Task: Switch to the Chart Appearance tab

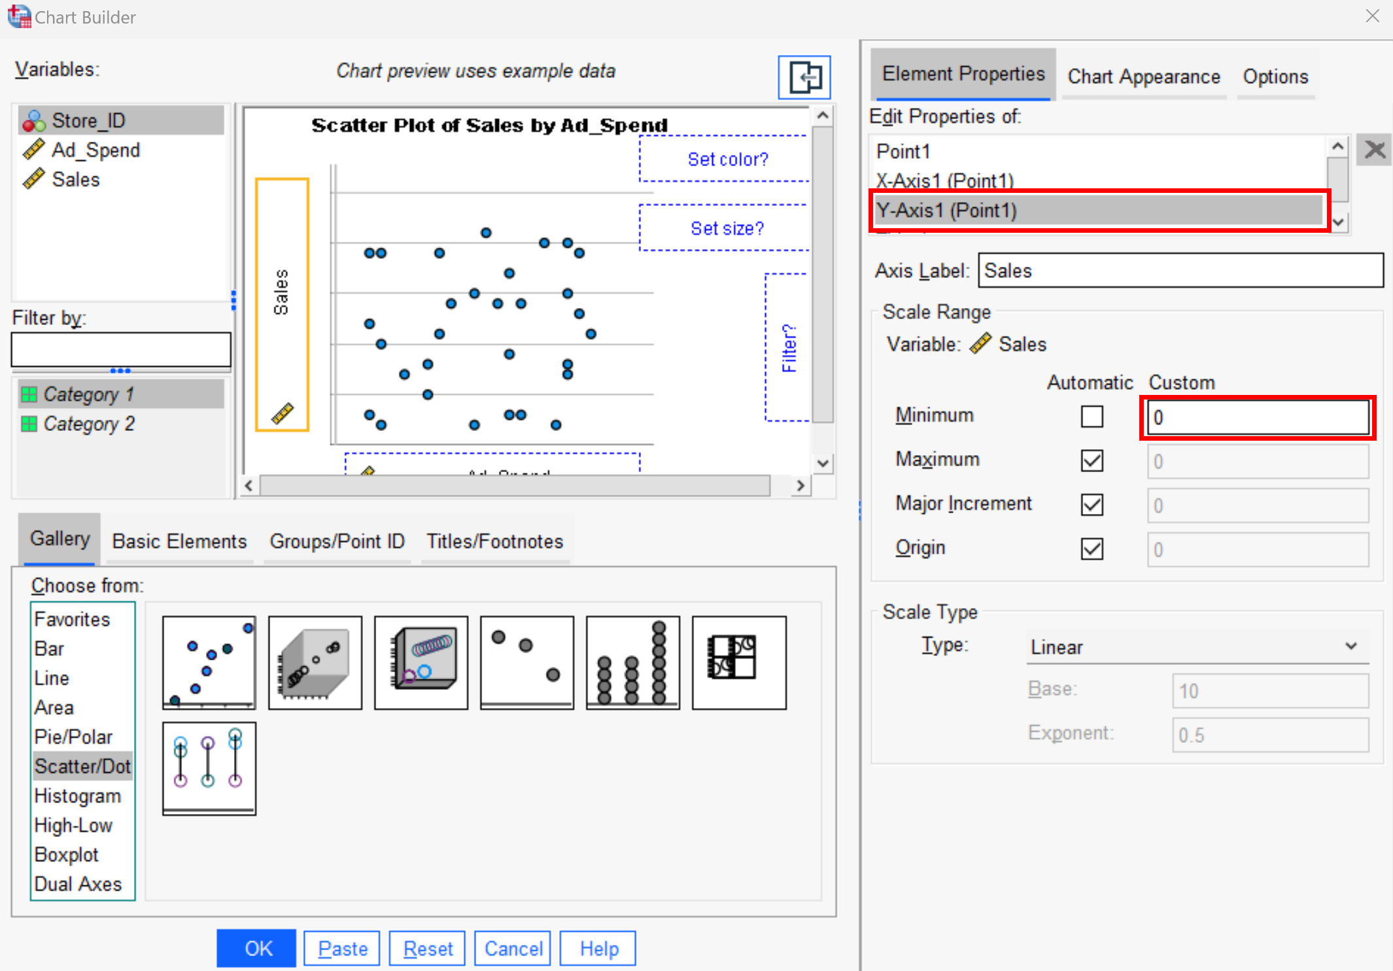Action: tap(1143, 77)
